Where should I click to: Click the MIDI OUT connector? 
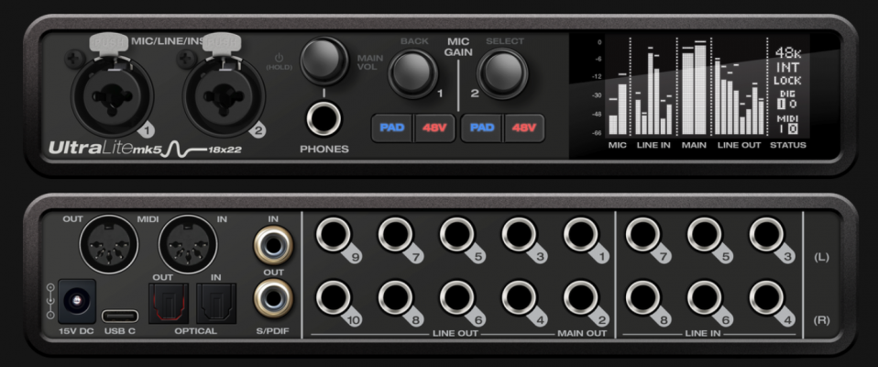pos(109,244)
